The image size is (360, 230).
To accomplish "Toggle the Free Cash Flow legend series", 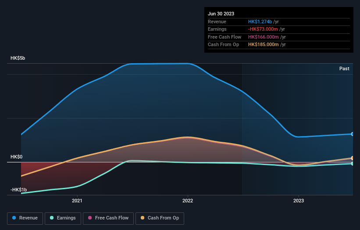I will click(108, 218).
